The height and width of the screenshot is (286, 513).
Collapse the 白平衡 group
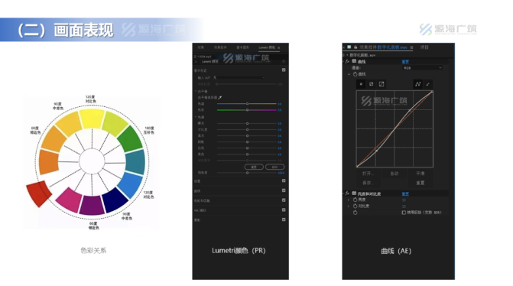click(x=196, y=91)
